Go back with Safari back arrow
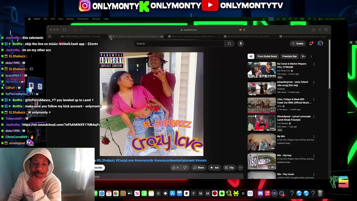This screenshot has width=357, height=201. 75,30
